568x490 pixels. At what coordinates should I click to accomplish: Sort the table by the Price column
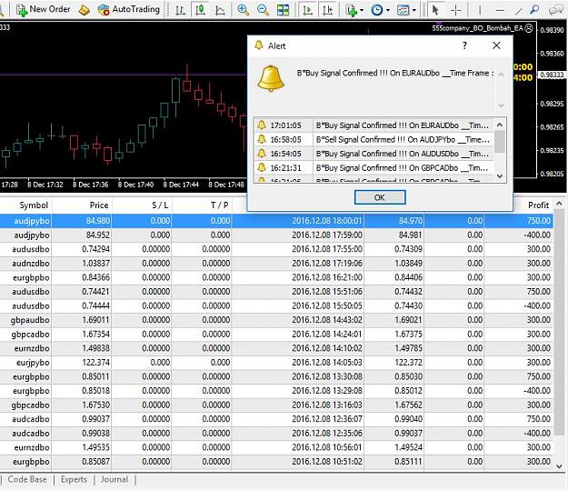99,205
